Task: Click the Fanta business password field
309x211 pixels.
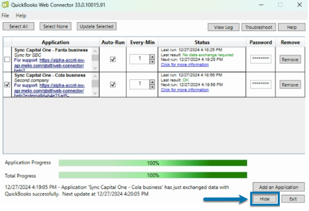Action: (261, 59)
